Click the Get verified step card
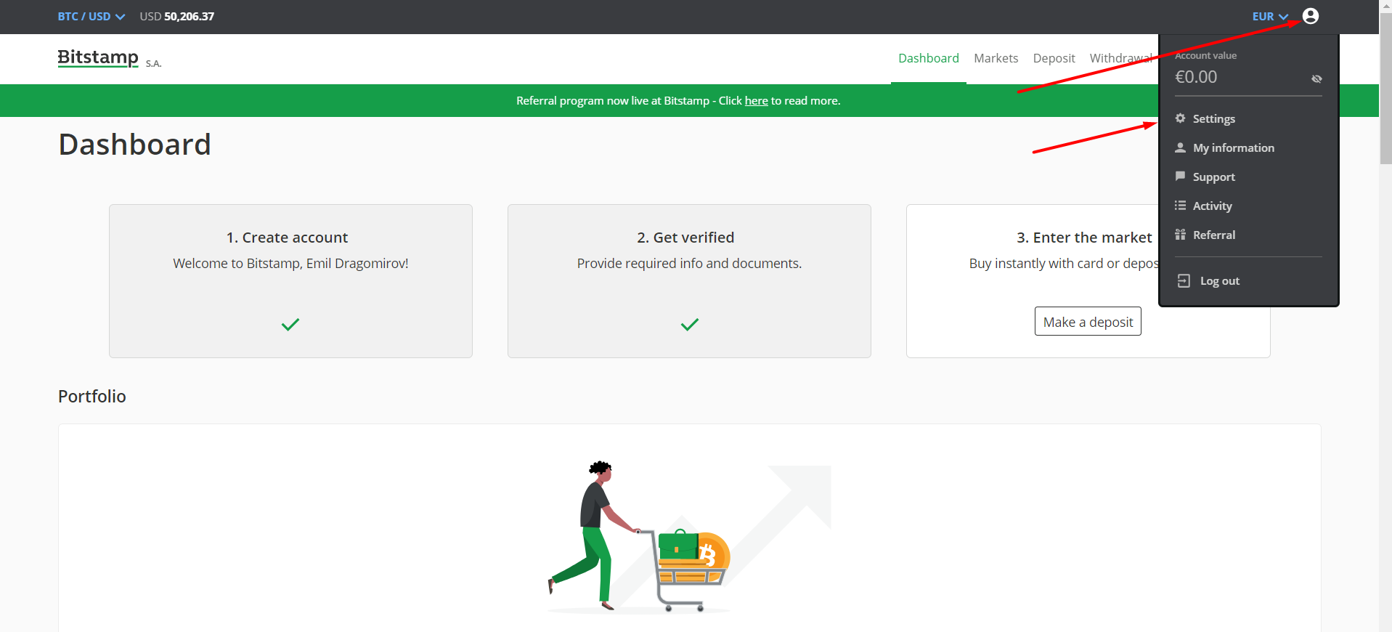The image size is (1392, 632). point(689,281)
